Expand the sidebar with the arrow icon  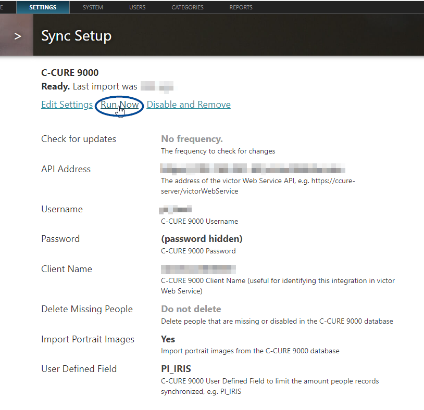coord(17,36)
